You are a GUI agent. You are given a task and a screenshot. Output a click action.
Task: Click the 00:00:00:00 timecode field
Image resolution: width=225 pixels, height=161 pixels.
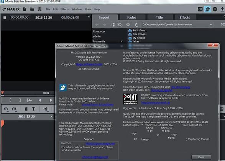pyautogui.click(x=20, y=18)
